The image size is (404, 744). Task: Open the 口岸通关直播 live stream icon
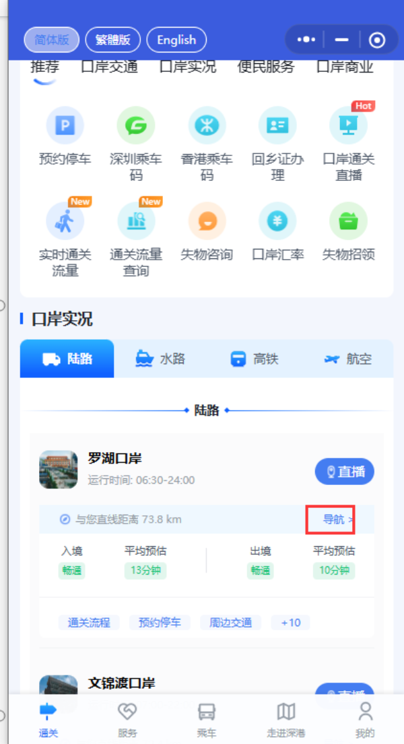tap(349, 125)
